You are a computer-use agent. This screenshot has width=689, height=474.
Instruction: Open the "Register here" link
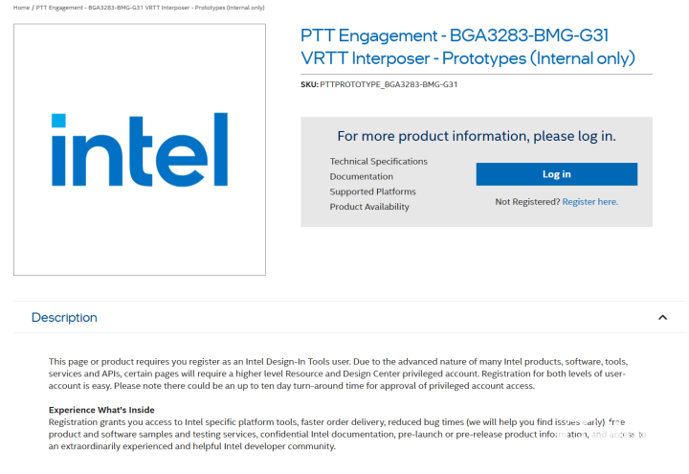pos(589,202)
